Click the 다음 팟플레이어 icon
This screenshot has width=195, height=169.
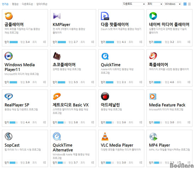click(105, 16)
